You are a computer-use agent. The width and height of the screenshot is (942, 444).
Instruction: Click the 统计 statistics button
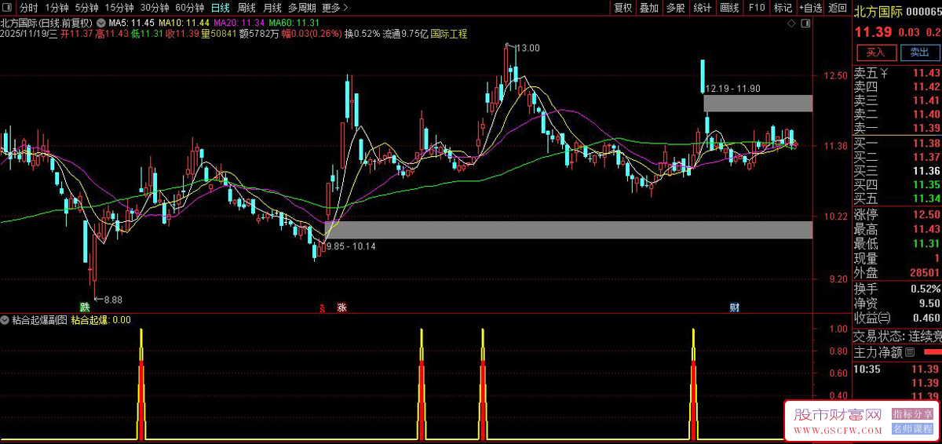point(702,8)
